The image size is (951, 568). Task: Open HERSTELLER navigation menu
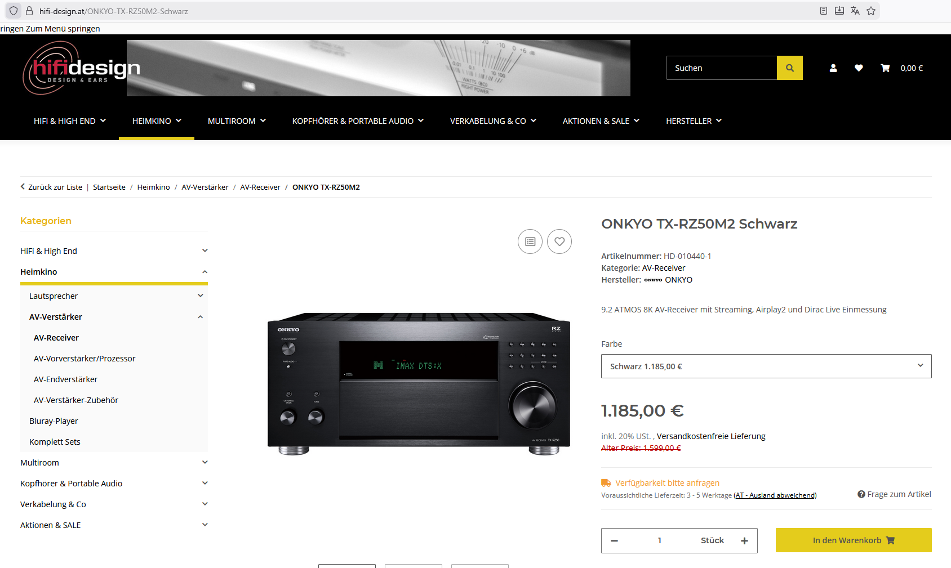tap(693, 121)
